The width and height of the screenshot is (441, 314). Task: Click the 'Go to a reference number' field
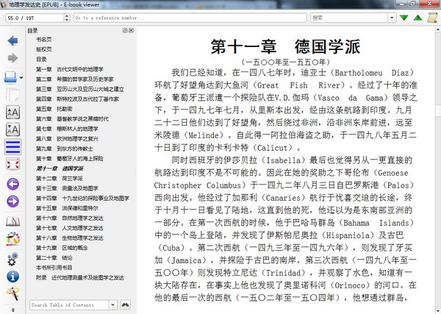(x=190, y=18)
